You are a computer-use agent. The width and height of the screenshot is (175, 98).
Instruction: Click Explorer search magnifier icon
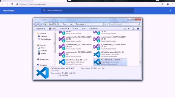click(139, 24)
